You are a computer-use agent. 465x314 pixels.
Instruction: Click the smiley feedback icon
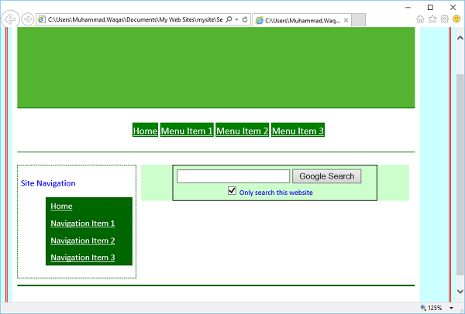[x=456, y=19]
